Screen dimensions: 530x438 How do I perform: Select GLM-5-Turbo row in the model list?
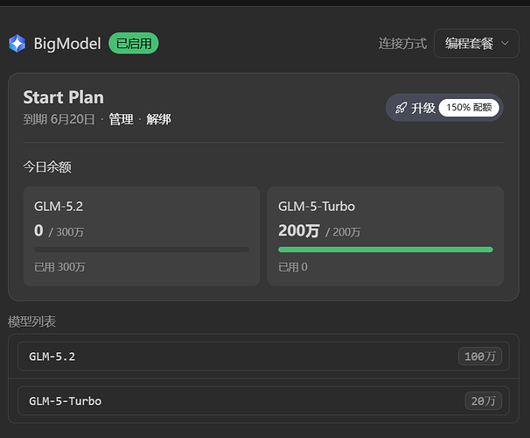click(x=263, y=400)
